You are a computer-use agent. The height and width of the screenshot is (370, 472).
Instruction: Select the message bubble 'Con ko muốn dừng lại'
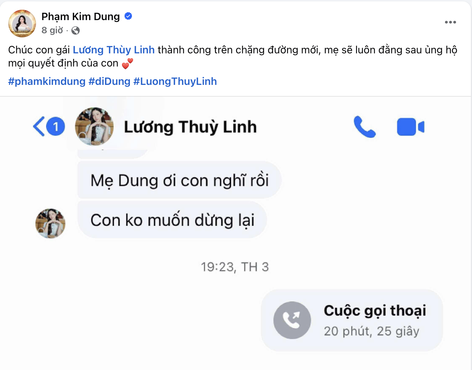(x=172, y=220)
